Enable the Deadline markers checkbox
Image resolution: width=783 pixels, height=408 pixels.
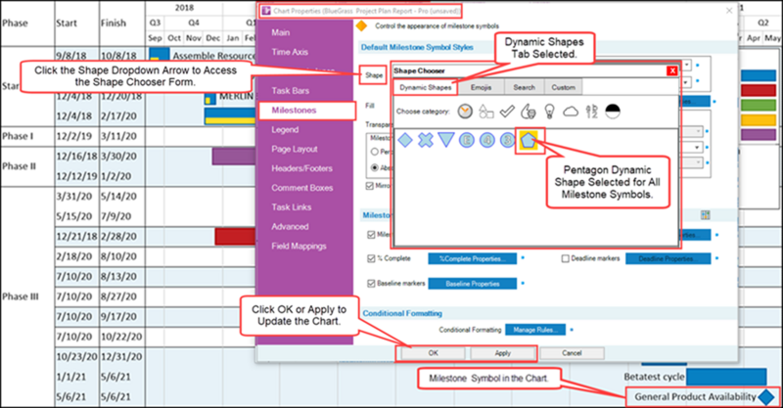pyautogui.click(x=566, y=258)
